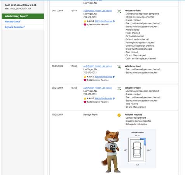Image resolution: width=185 pixels, height=175 pixels.
Task: Click phone number 702-570-1013 in 06/23/2014 row
Action: [x=90, y=73]
